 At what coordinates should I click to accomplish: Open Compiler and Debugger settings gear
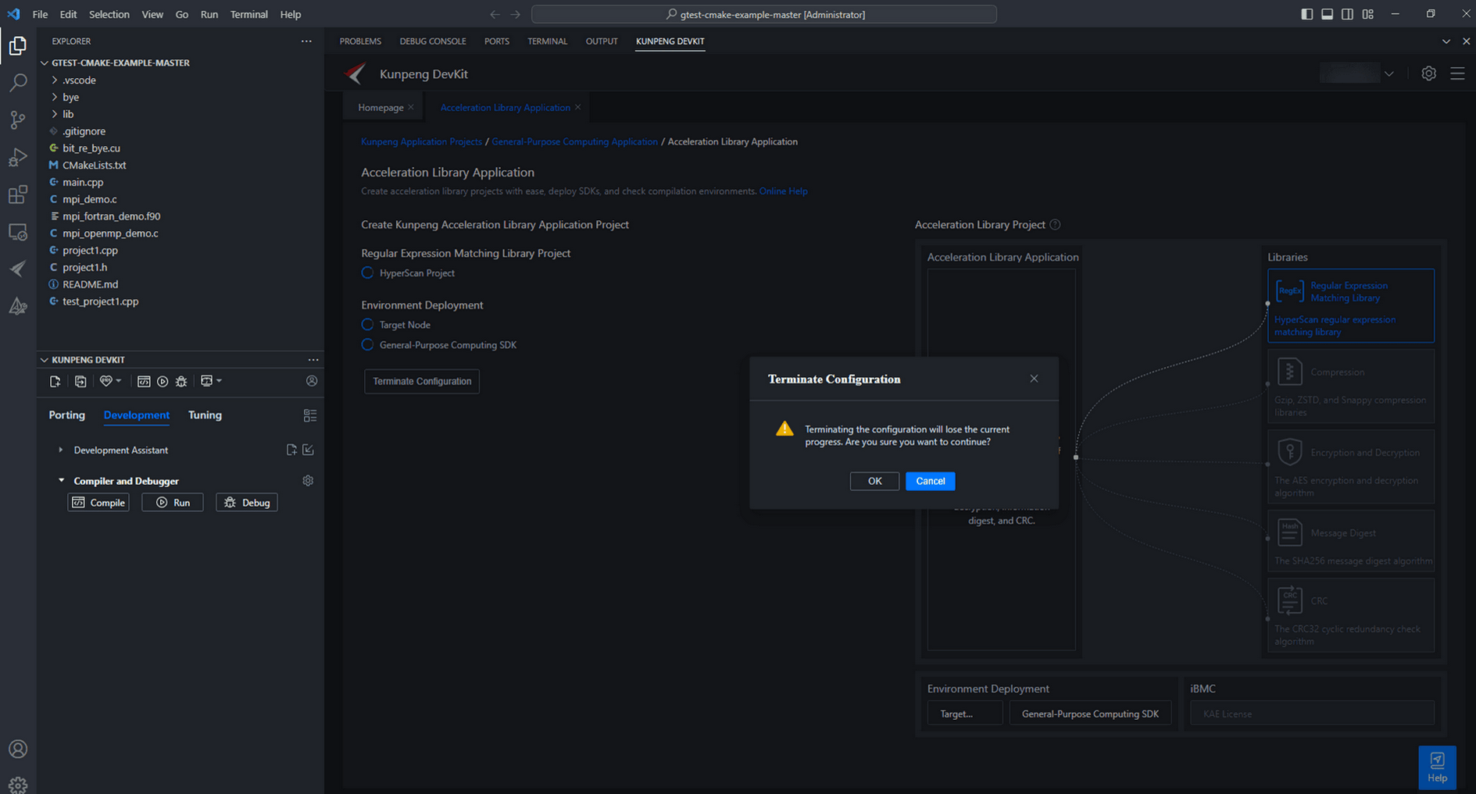click(308, 481)
